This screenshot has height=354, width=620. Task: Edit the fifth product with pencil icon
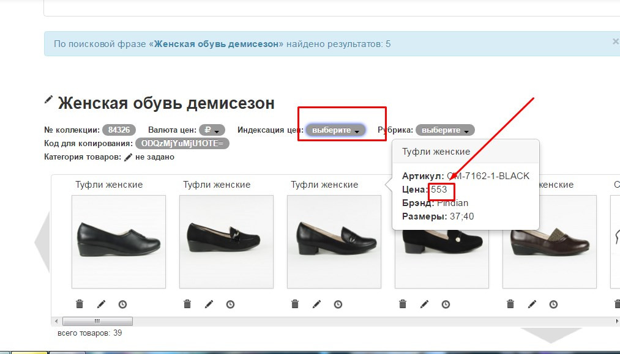[532, 304]
